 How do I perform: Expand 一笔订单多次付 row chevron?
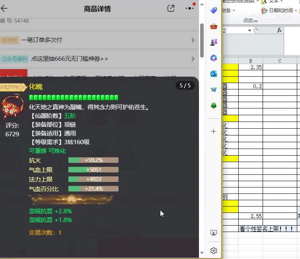(x=193, y=40)
